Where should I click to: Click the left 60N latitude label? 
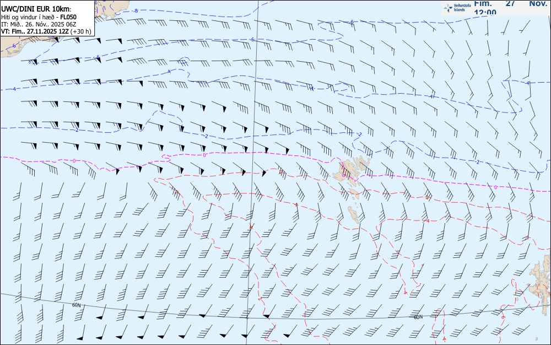(76, 305)
